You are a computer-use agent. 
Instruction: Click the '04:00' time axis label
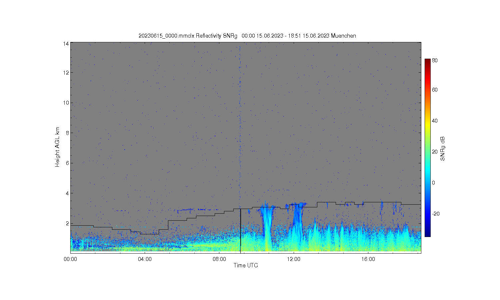[x=145, y=259]
